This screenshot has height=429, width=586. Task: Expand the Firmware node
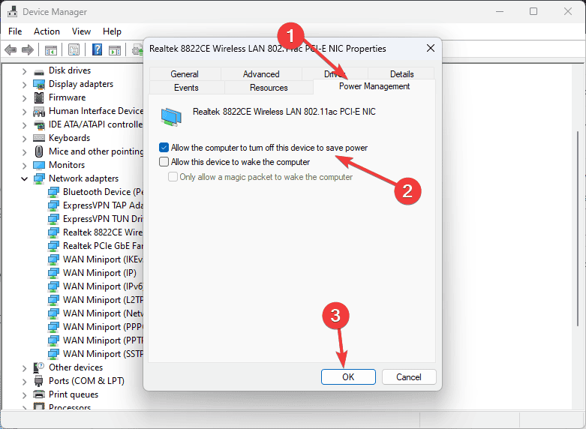[24, 98]
